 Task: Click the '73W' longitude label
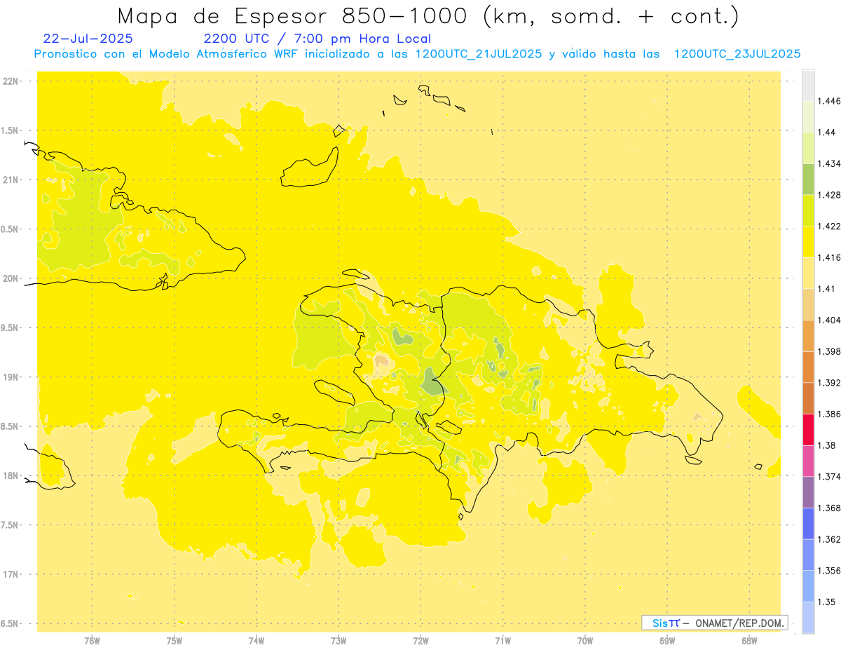coord(339,640)
